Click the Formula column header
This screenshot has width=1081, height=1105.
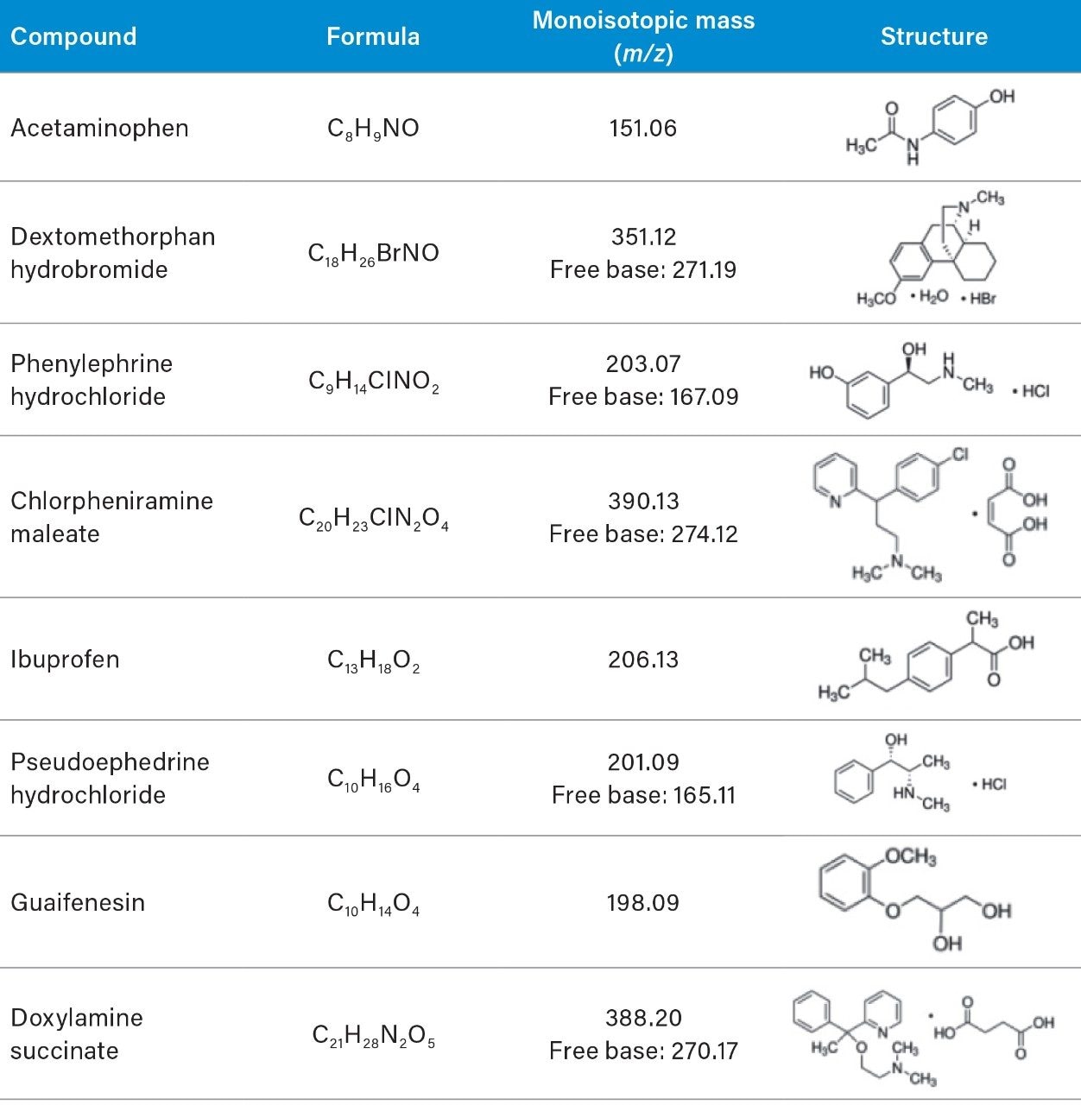373,36
